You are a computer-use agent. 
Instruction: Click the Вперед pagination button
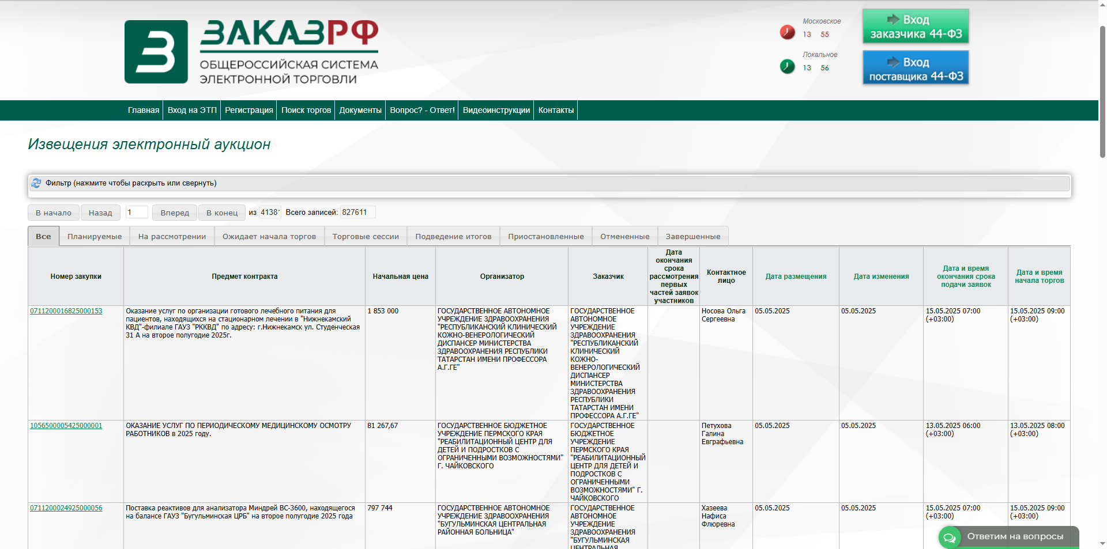click(x=175, y=213)
